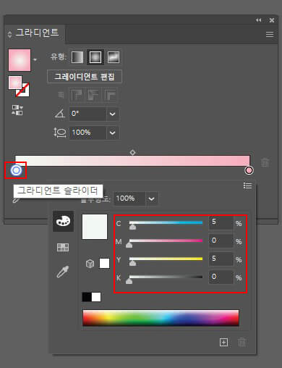Click the Delete Stop trash icon beside gradient bar
The width and height of the screenshot is (282, 368).
tap(265, 162)
